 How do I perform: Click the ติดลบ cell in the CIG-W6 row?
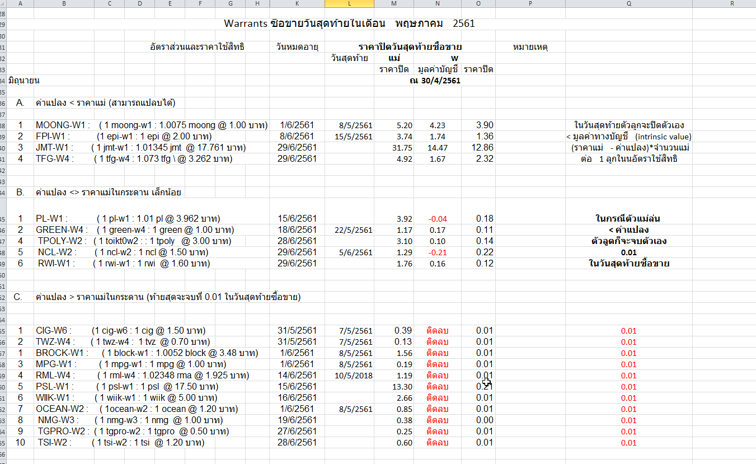(x=437, y=331)
